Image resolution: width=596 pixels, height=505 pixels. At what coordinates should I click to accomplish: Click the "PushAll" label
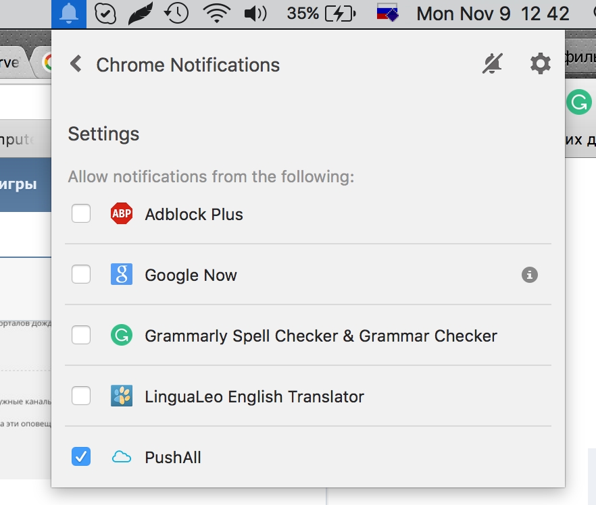click(173, 458)
